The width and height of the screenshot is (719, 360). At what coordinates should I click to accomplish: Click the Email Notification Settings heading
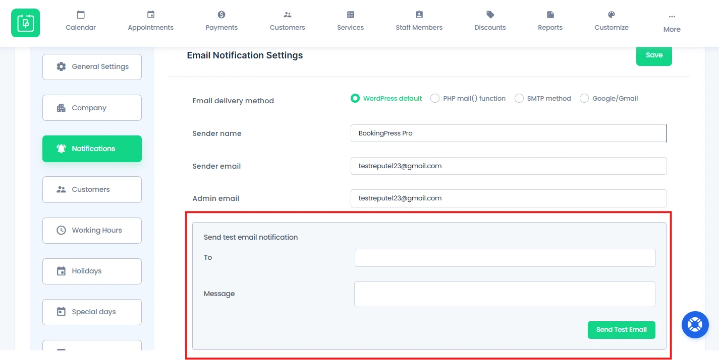pos(245,55)
